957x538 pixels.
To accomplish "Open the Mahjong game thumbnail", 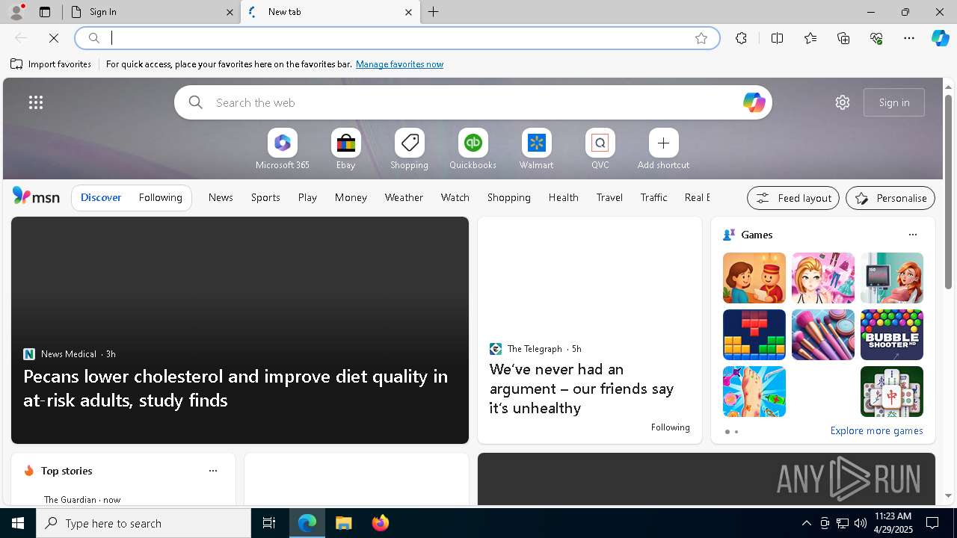I will tap(892, 392).
